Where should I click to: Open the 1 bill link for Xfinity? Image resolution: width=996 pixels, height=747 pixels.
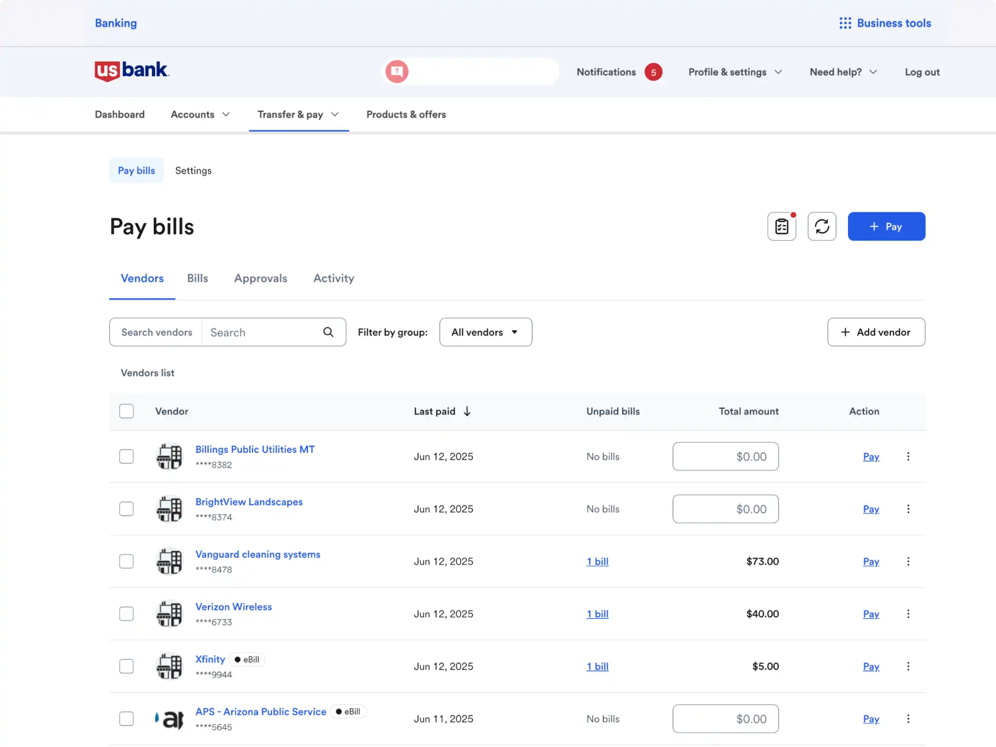coord(597,666)
